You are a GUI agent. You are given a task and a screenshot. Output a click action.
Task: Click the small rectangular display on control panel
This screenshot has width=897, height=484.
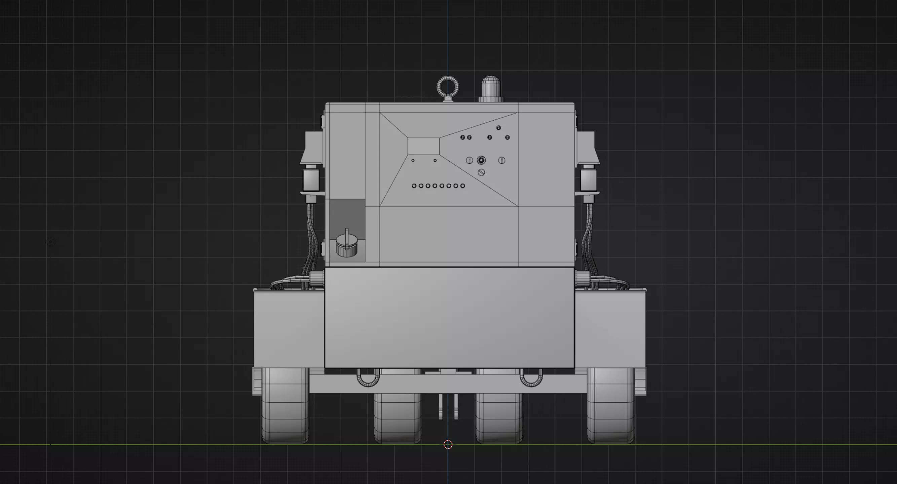tap(423, 146)
